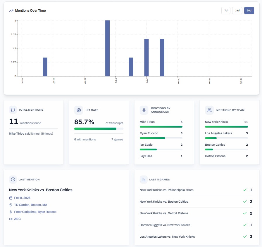Open New York Knicks vs. Philadelphia 76ers game
This screenshot has height=247, width=262.
click(166, 190)
